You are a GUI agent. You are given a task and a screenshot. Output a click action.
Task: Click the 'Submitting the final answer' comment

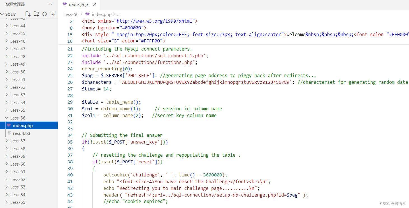click(x=122, y=135)
